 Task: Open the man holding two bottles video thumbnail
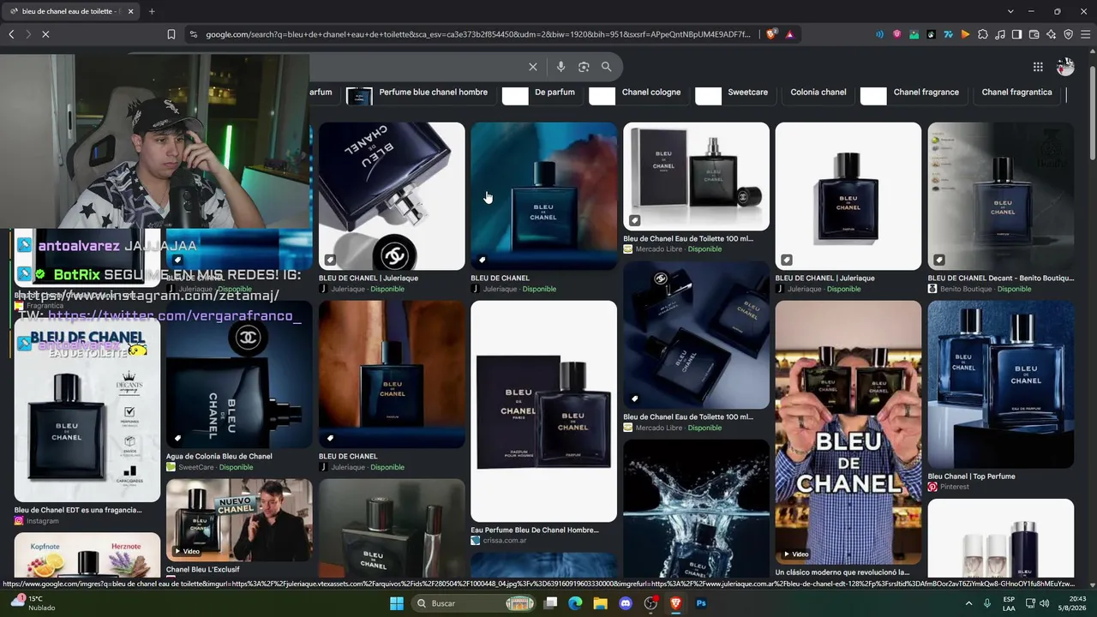coord(848,432)
